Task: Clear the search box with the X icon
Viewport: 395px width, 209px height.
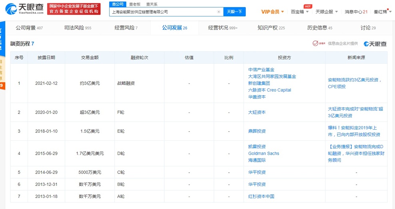Action: click(219, 12)
